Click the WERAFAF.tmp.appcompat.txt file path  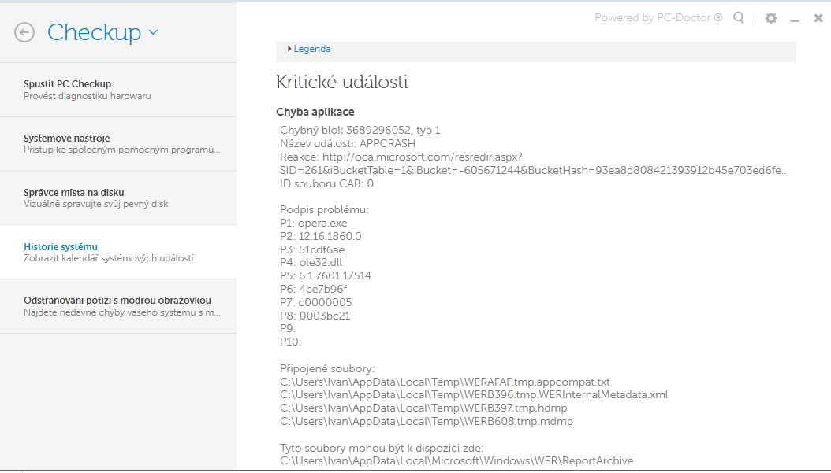pos(445,382)
